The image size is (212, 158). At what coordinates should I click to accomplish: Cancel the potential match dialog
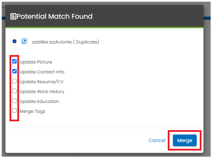click(157, 140)
